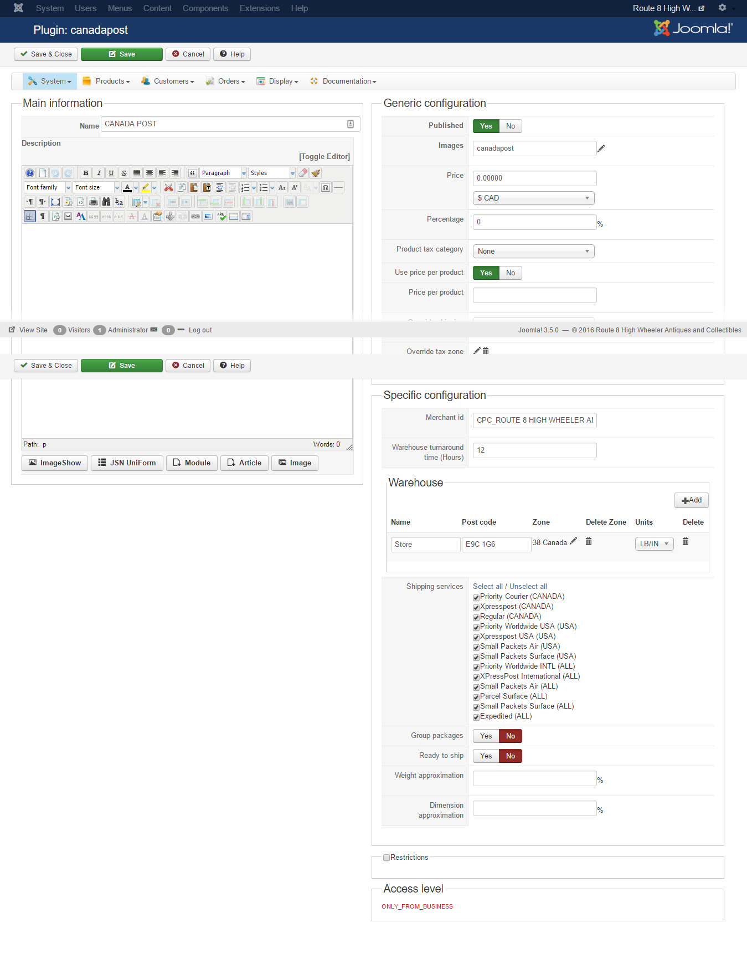Image resolution: width=747 pixels, height=959 pixels.
Task: Insert a table in the editor
Action: coord(137,202)
